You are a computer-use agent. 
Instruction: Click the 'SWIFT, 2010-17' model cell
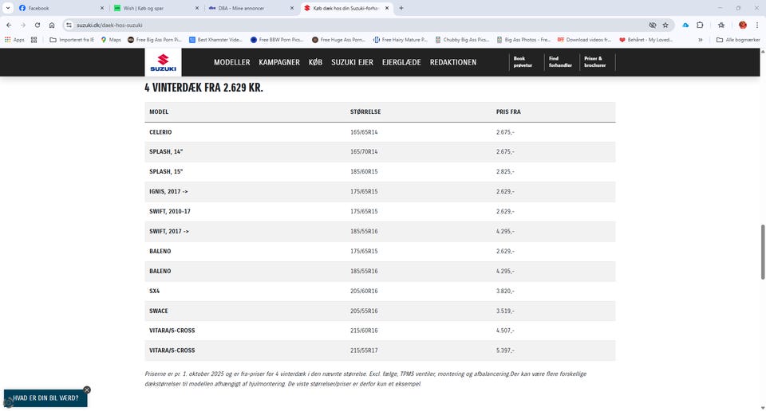click(170, 212)
